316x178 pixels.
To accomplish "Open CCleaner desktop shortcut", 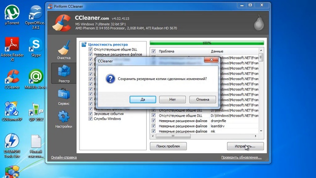I will click(12, 79).
